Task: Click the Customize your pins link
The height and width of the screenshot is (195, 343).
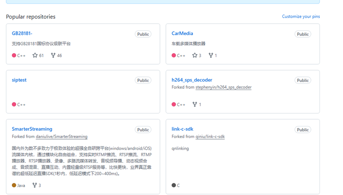Action: [301, 16]
